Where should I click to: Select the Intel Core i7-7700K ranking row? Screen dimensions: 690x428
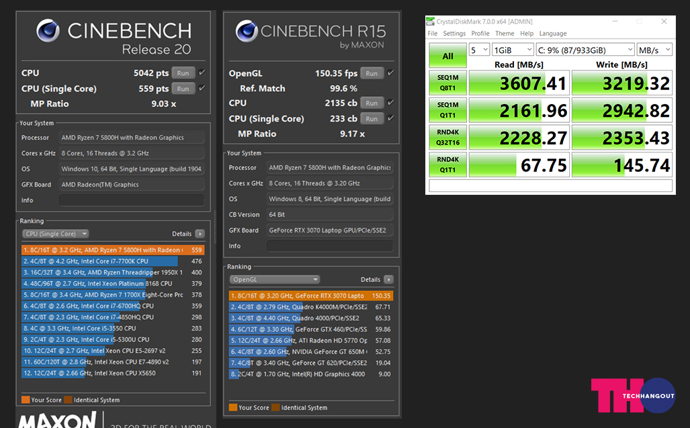point(113,261)
